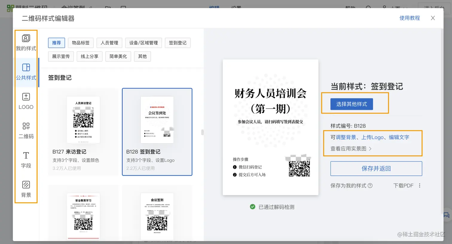The height and width of the screenshot is (244, 452).
Task: Click 保存为我的样式 link
Action: coord(348,186)
